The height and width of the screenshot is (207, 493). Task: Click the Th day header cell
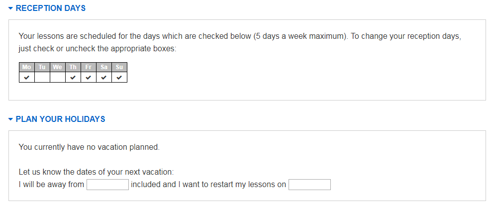(73, 67)
